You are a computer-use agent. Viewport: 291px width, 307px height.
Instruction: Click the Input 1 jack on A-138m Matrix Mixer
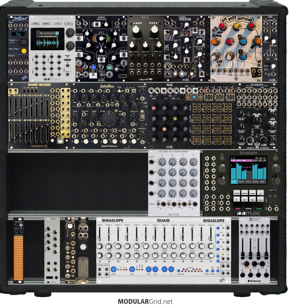151,162
